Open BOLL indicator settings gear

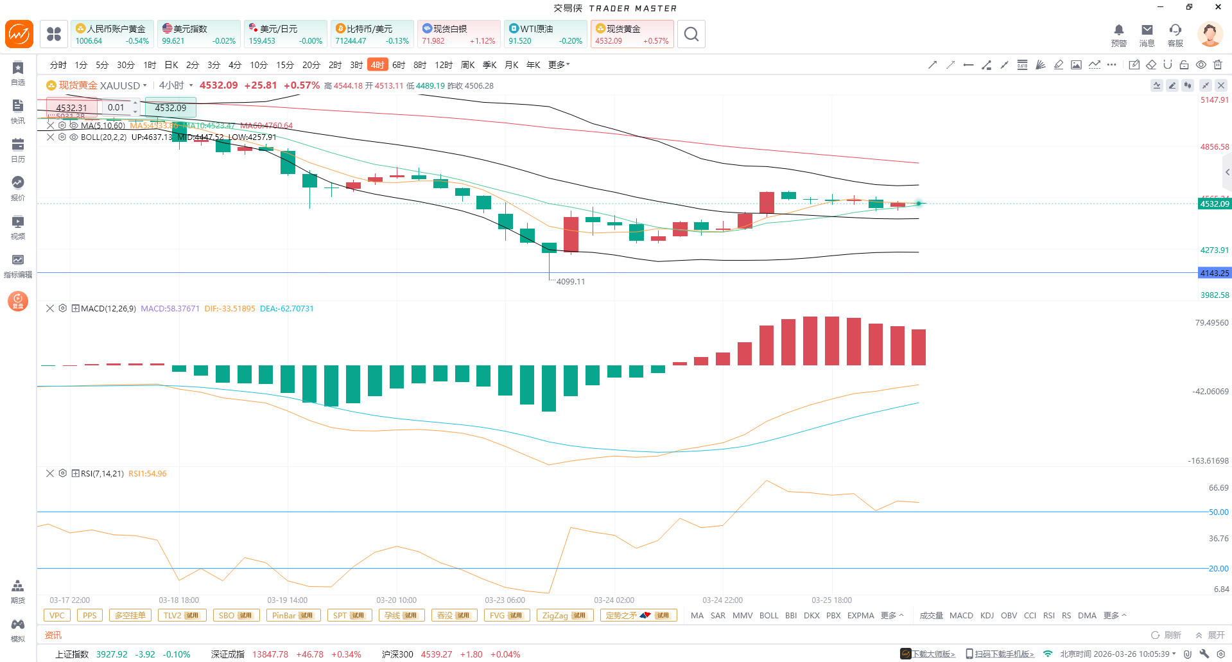[x=62, y=137]
